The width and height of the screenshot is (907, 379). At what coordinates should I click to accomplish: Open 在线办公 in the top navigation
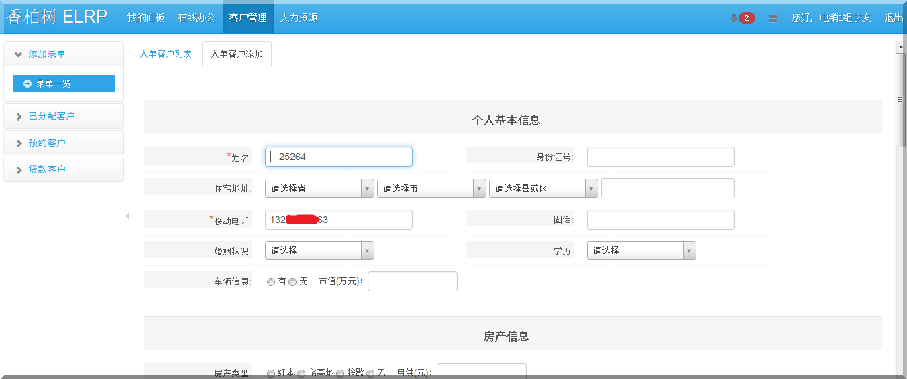click(197, 17)
